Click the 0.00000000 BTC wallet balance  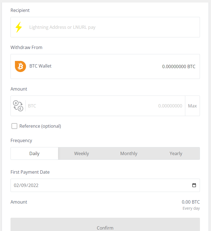(x=179, y=66)
